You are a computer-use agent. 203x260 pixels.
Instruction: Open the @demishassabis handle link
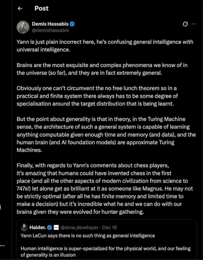click(50, 30)
